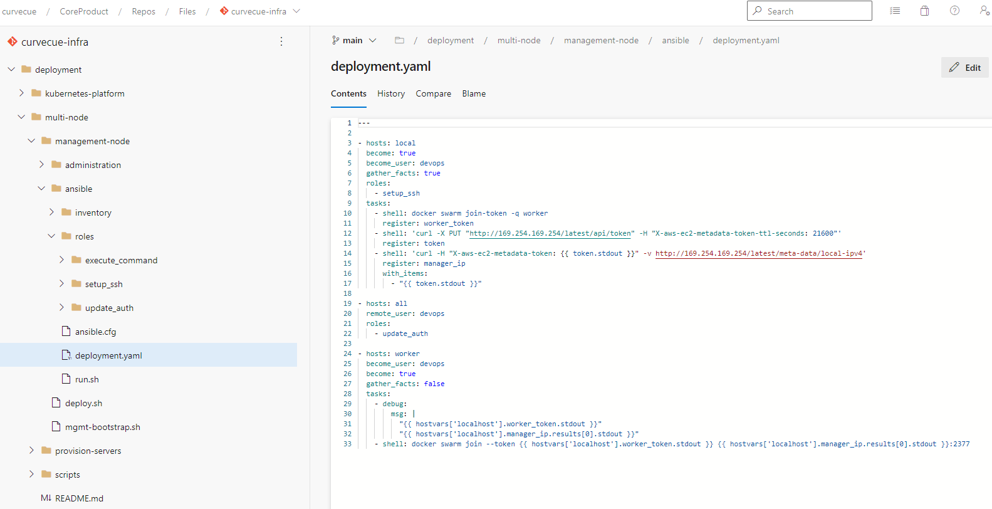Click the scripts folder icon
The image size is (992, 509).
(46, 474)
